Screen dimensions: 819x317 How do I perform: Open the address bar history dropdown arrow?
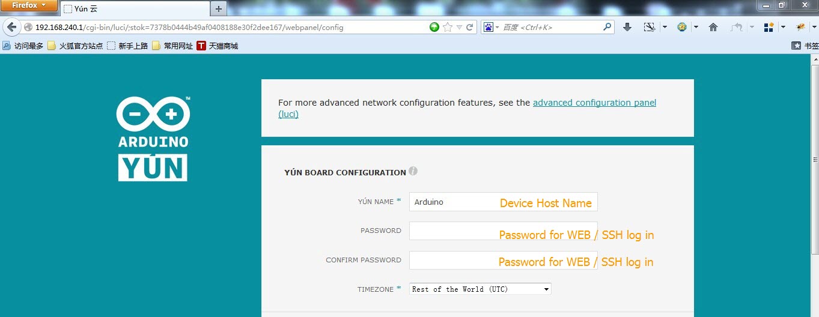[459, 27]
